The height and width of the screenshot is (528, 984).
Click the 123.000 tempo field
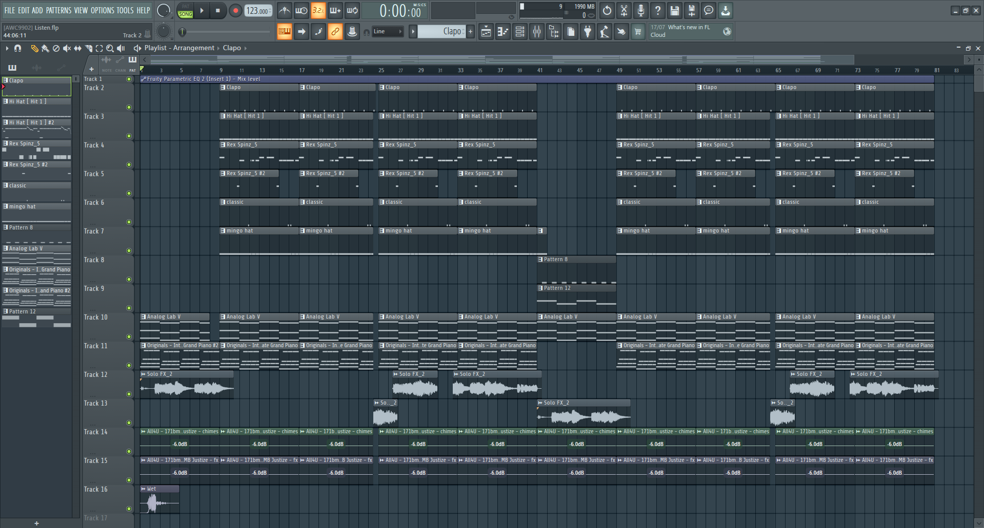(258, 10)
